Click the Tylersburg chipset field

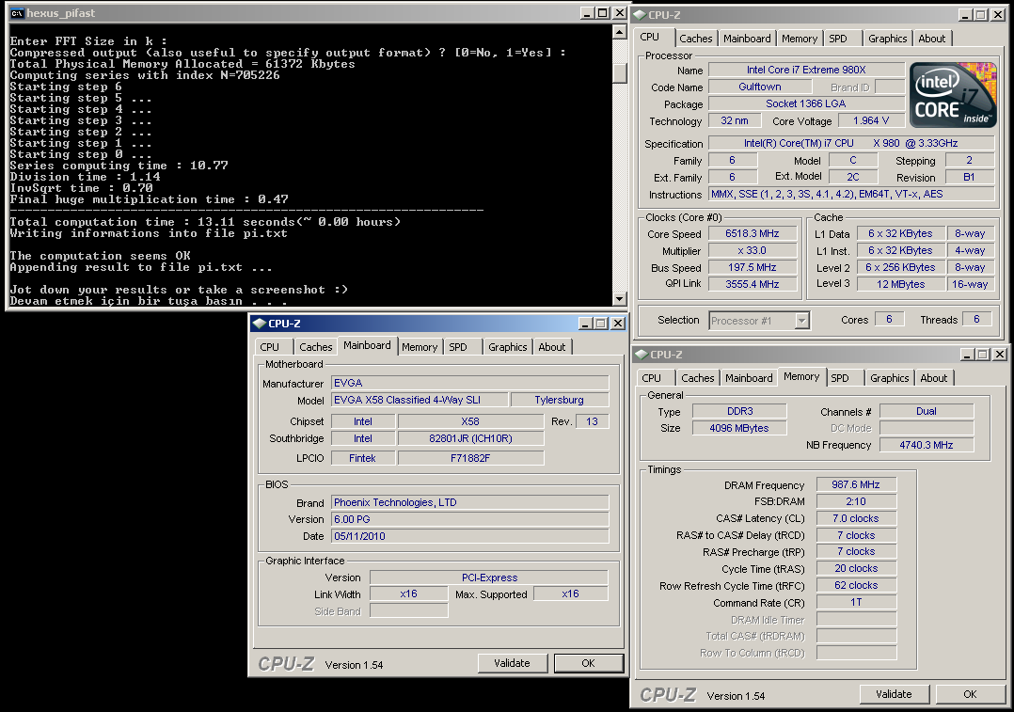[560, 400]
